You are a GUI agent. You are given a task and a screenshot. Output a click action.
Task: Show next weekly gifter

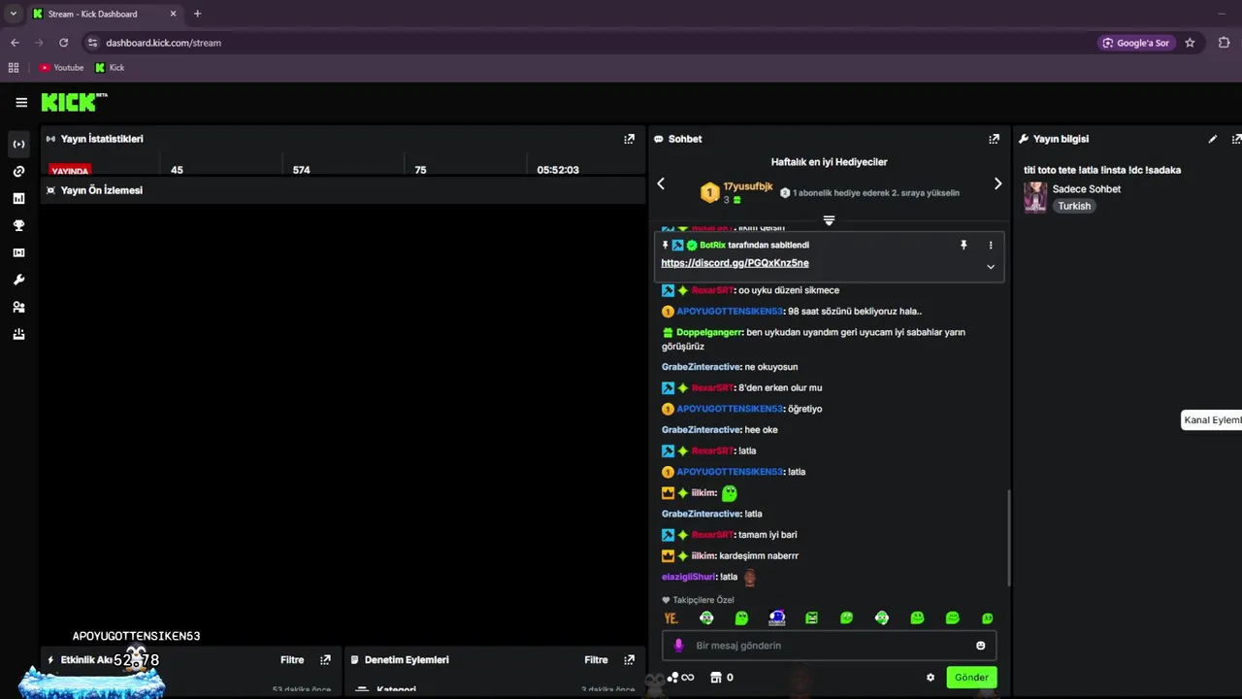tap(997, 183)
